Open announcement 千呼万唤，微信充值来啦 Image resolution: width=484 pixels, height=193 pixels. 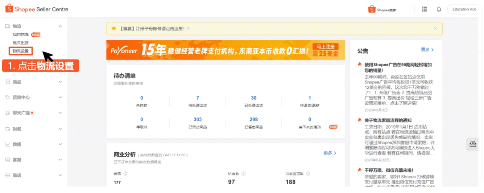point(389,170)
